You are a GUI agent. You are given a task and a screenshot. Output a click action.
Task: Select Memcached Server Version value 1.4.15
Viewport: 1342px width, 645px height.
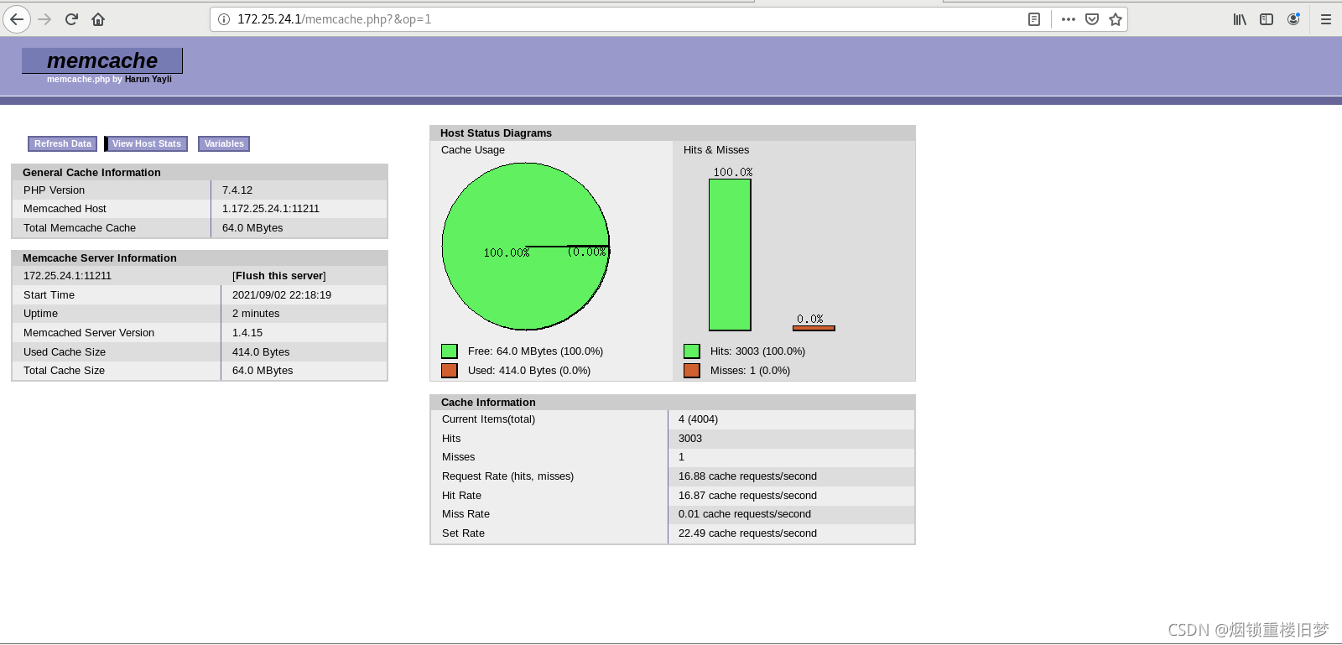[247, 333]
